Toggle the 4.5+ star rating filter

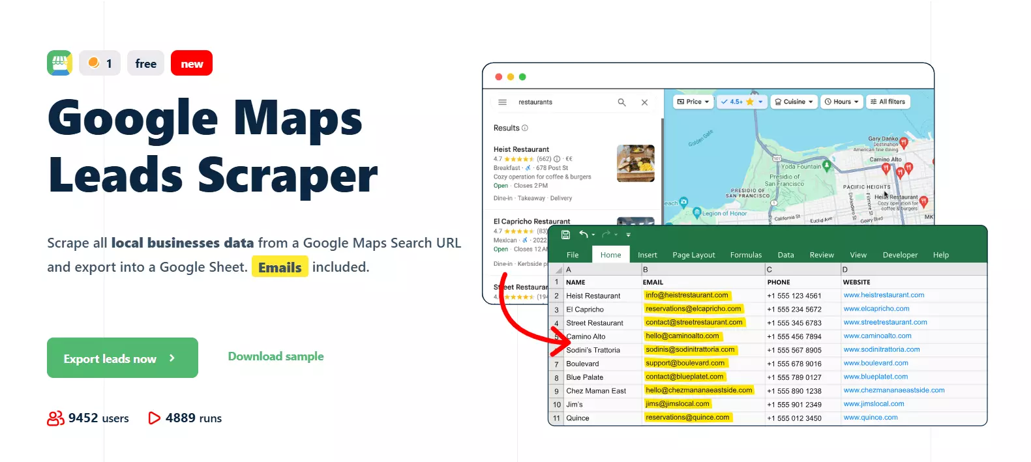coord(741,102)
